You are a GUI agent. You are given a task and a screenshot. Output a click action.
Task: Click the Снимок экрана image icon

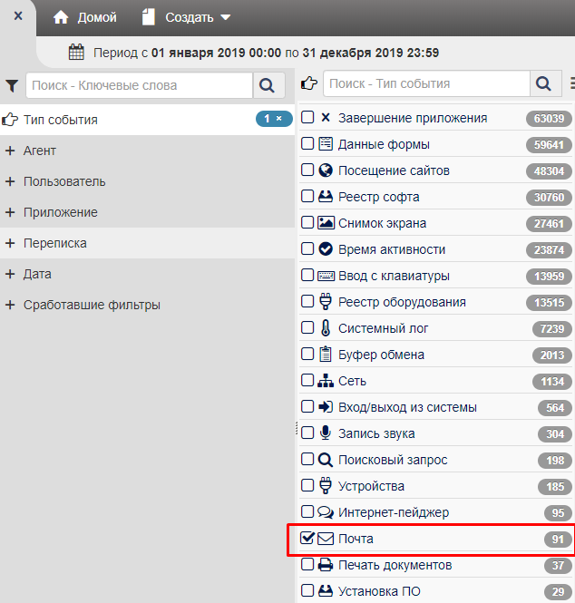[x=326, y=222]
